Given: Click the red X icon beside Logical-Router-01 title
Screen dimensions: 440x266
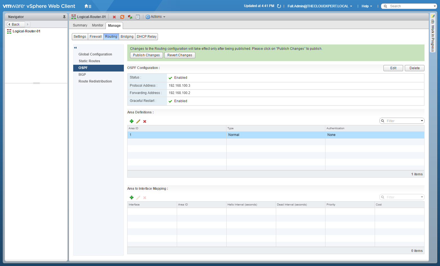Looking at the screenshot, I should [114, 17].
